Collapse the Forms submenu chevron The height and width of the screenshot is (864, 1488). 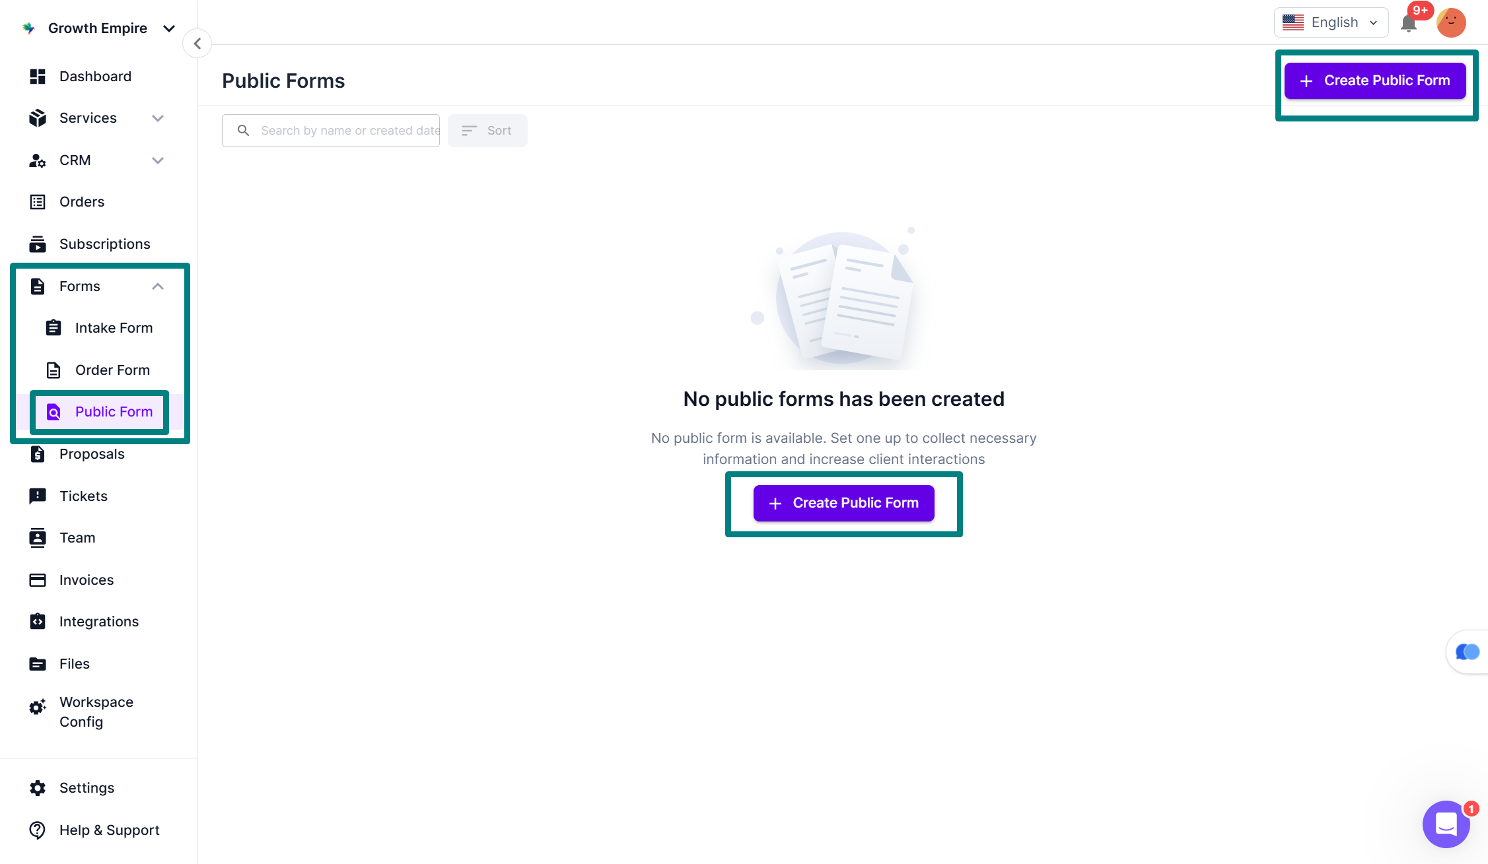(x=157, y=286)
